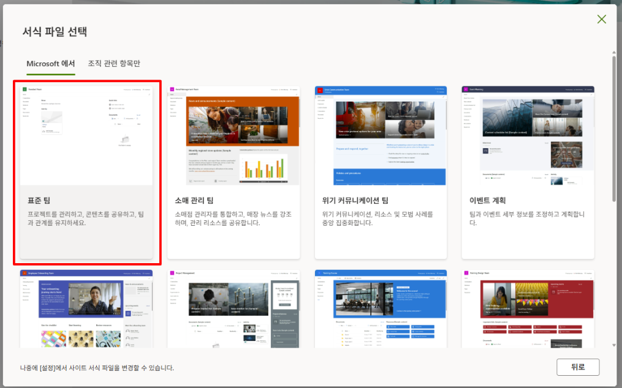
Task: Click the scrollbar up arrow
Action: [x=613, y=53]
